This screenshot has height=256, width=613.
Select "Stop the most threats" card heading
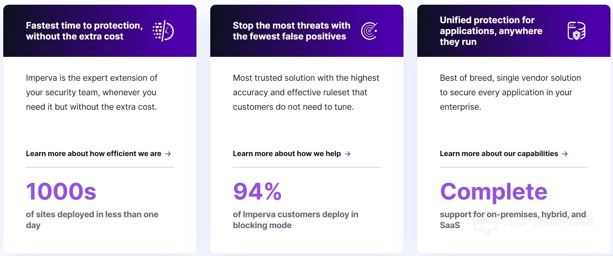291,31
